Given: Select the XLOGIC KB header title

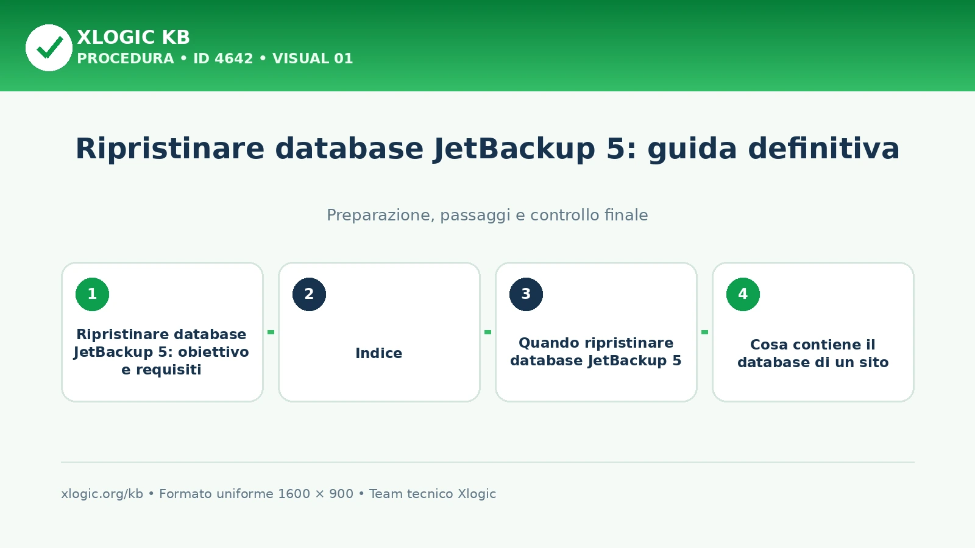Looking at the screenshot, I should pyautogui.click(x=133, y=37).
